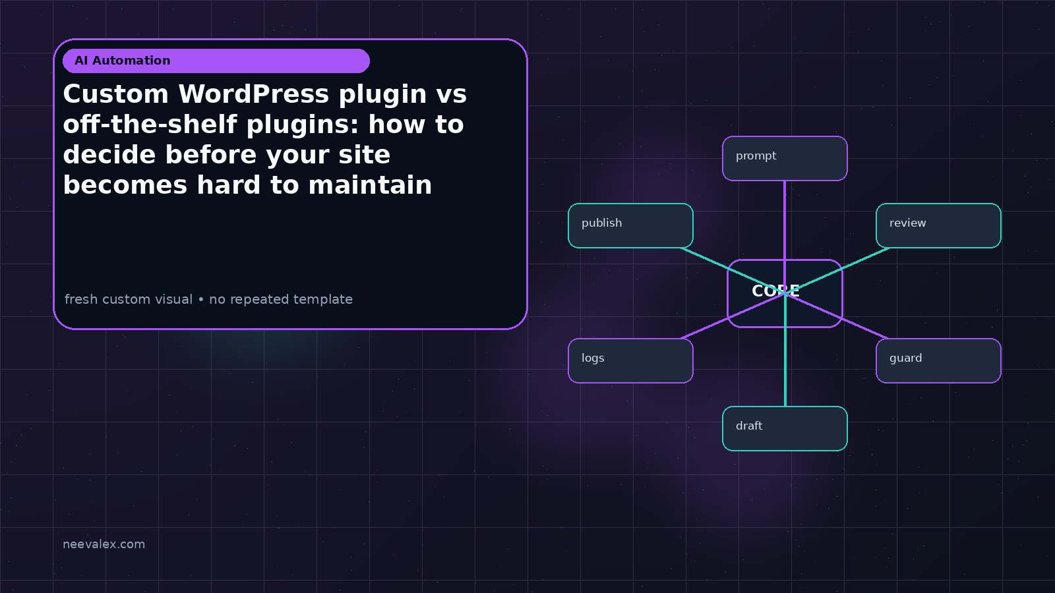
Task: Select the prompt node
Action: (785, 158)
